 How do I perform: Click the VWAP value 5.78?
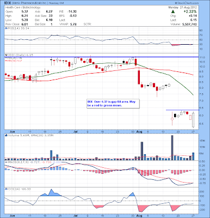73,24
